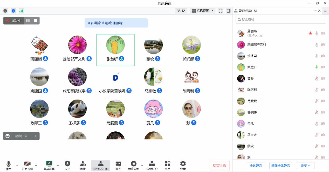The width and height of the screenshot is (329, 172).
Task: Enter fullscreen mode via the top bar icon
Action: [221, 11]
